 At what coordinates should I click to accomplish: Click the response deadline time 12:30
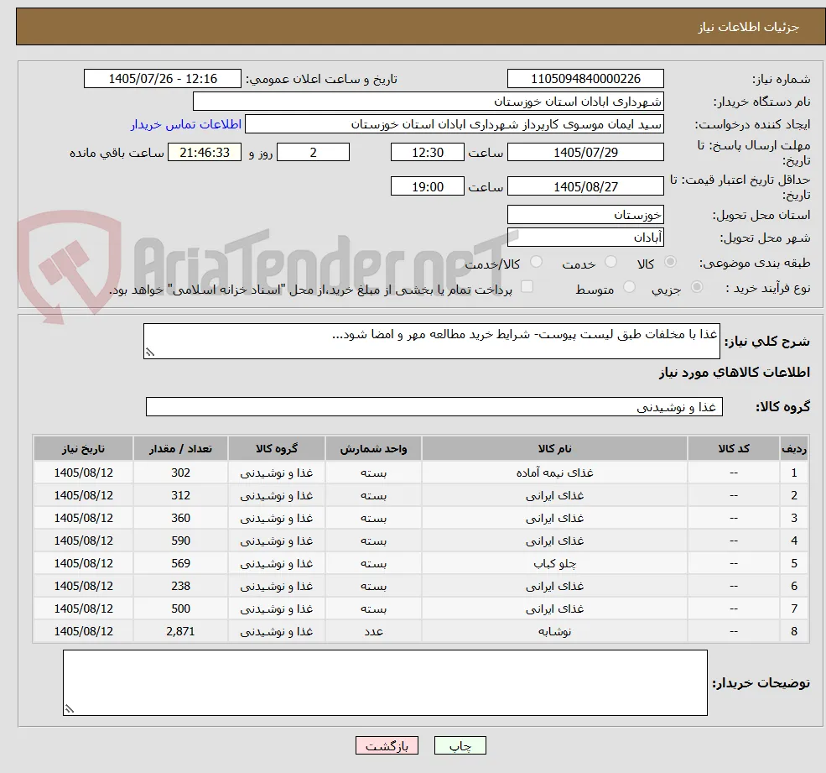[x=427, y=153]
